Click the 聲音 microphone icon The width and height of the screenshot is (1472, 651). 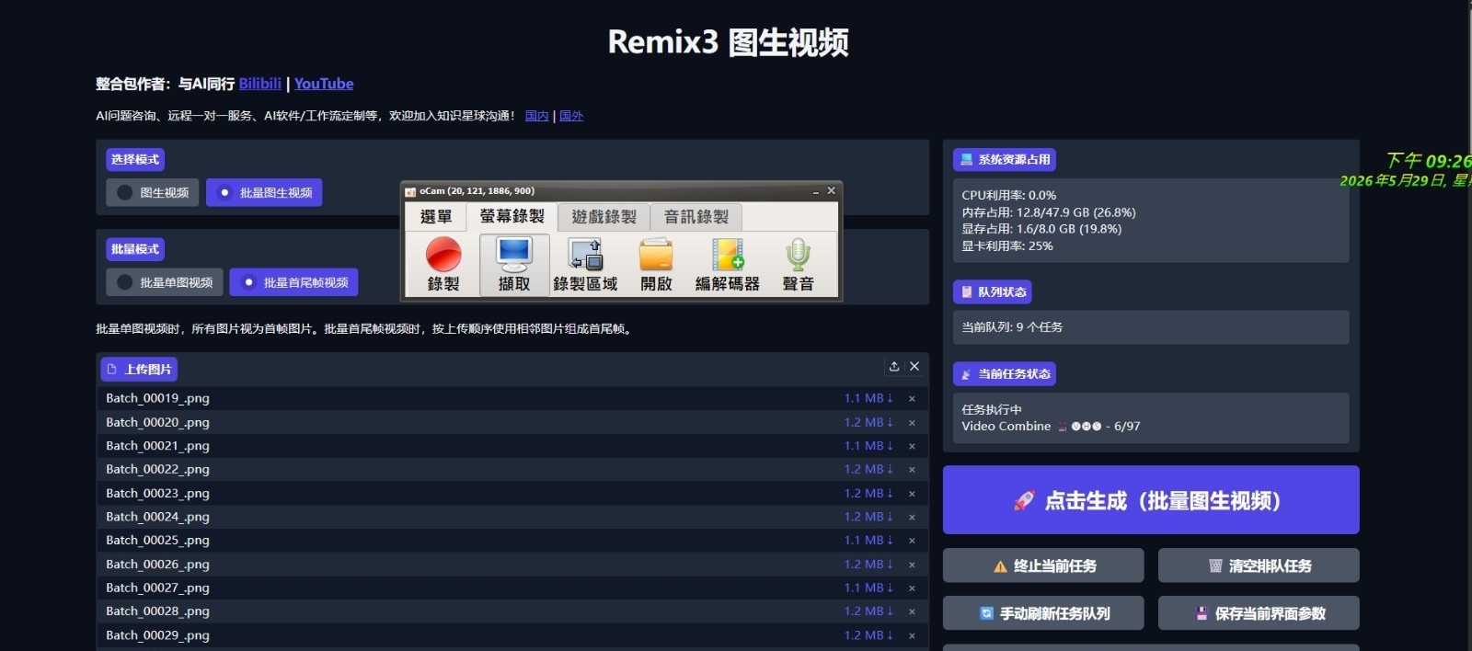click(798, 265)
